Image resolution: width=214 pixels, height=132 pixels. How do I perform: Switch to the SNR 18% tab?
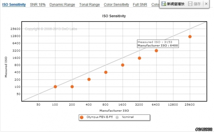(38, 4)
